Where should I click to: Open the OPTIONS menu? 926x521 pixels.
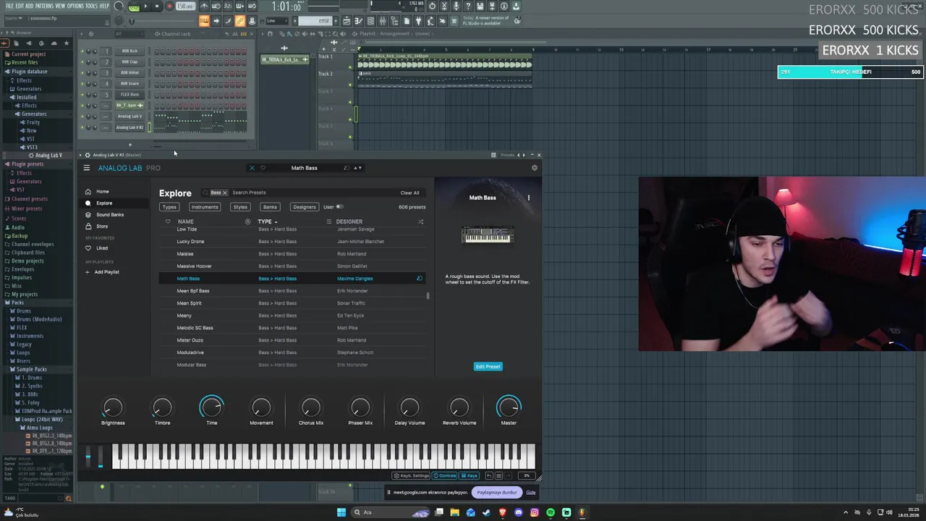tap(75, 6)
